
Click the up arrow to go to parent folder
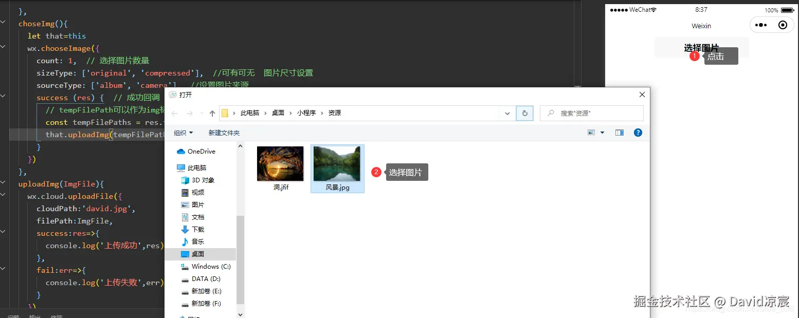[x=211, y=113]
